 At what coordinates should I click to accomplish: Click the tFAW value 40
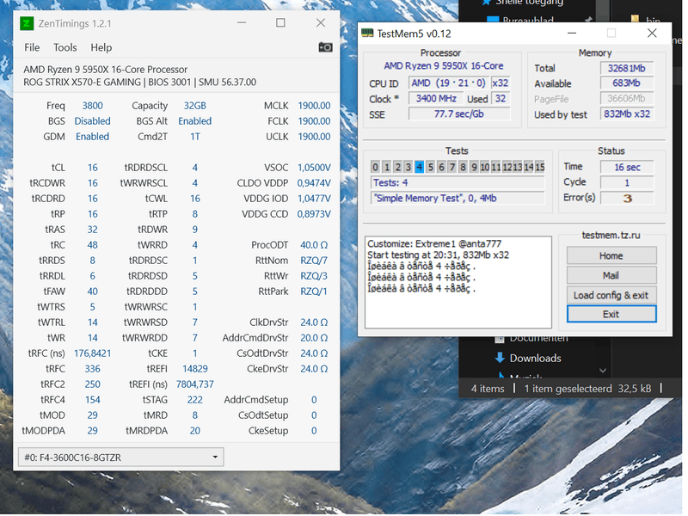tap(93, 292)
